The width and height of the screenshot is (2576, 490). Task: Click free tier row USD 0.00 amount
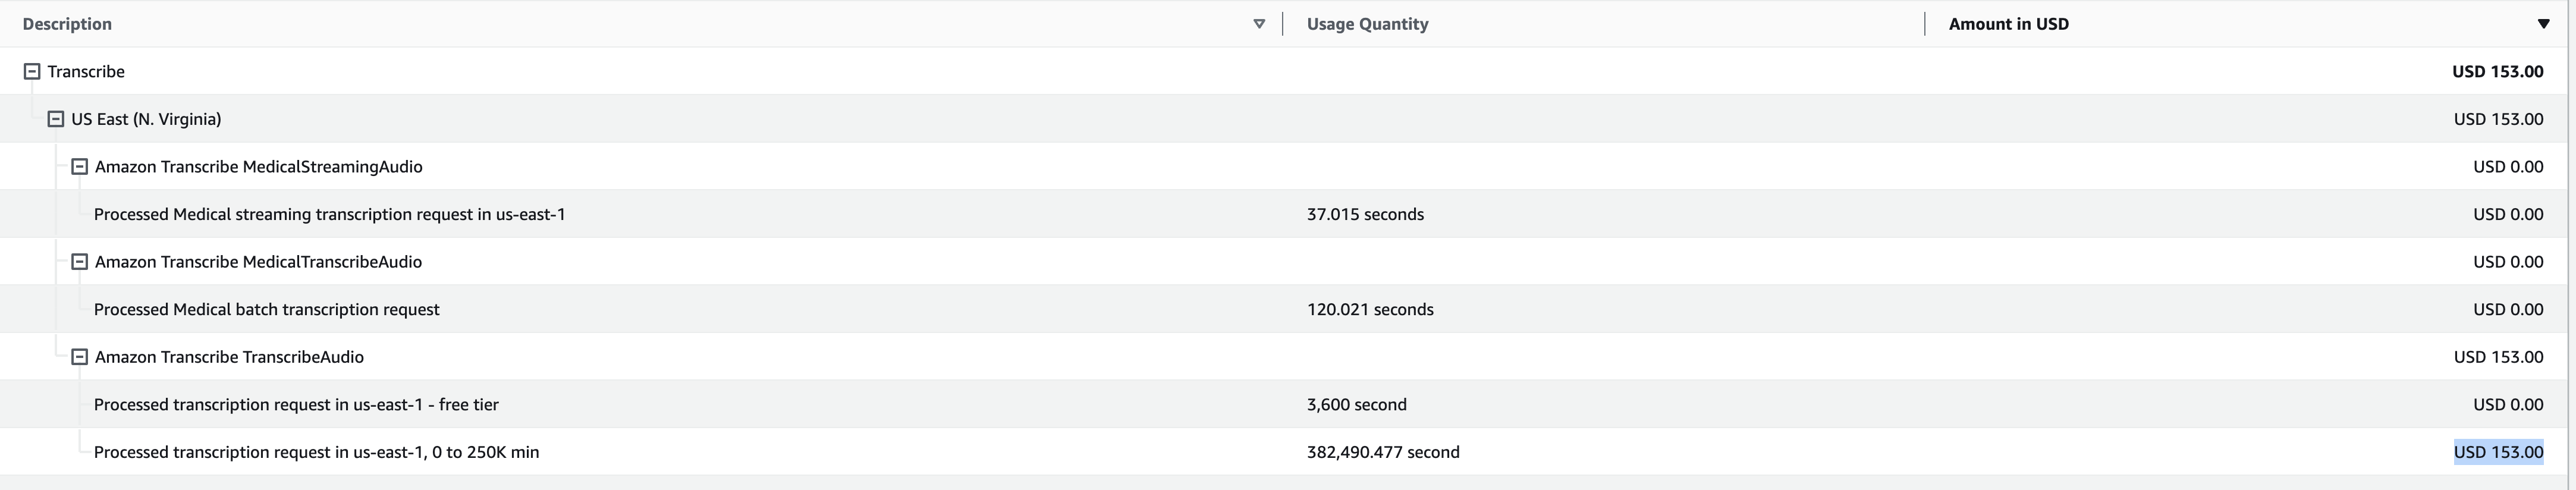pyautogui.click(x=2508, y=404)
